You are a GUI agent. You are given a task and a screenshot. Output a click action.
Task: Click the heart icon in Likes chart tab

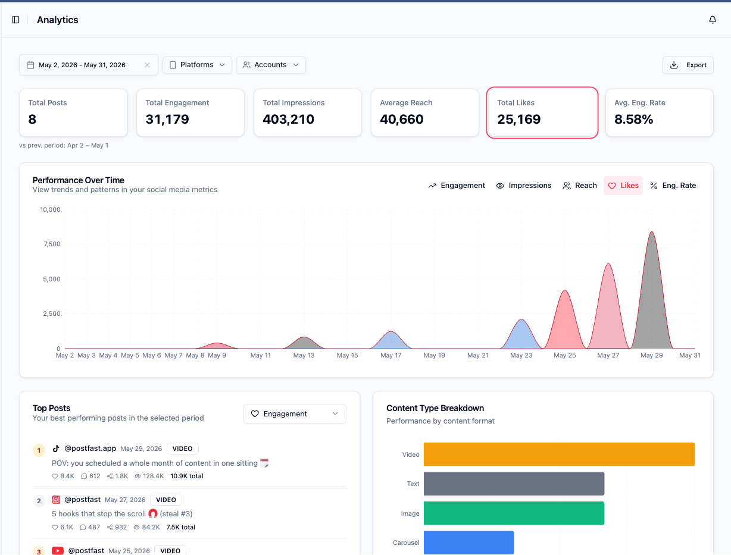[x=612, y=186]
